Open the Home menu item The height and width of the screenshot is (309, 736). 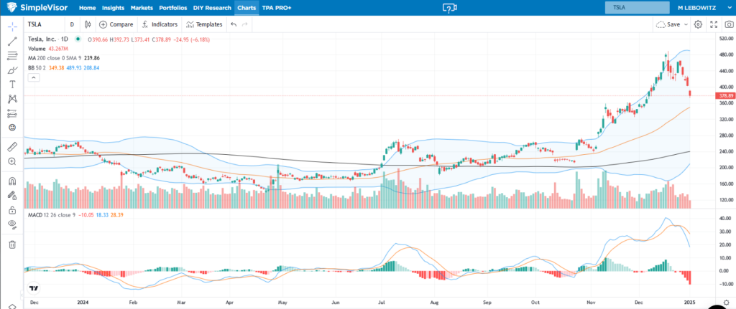[87, 8]
